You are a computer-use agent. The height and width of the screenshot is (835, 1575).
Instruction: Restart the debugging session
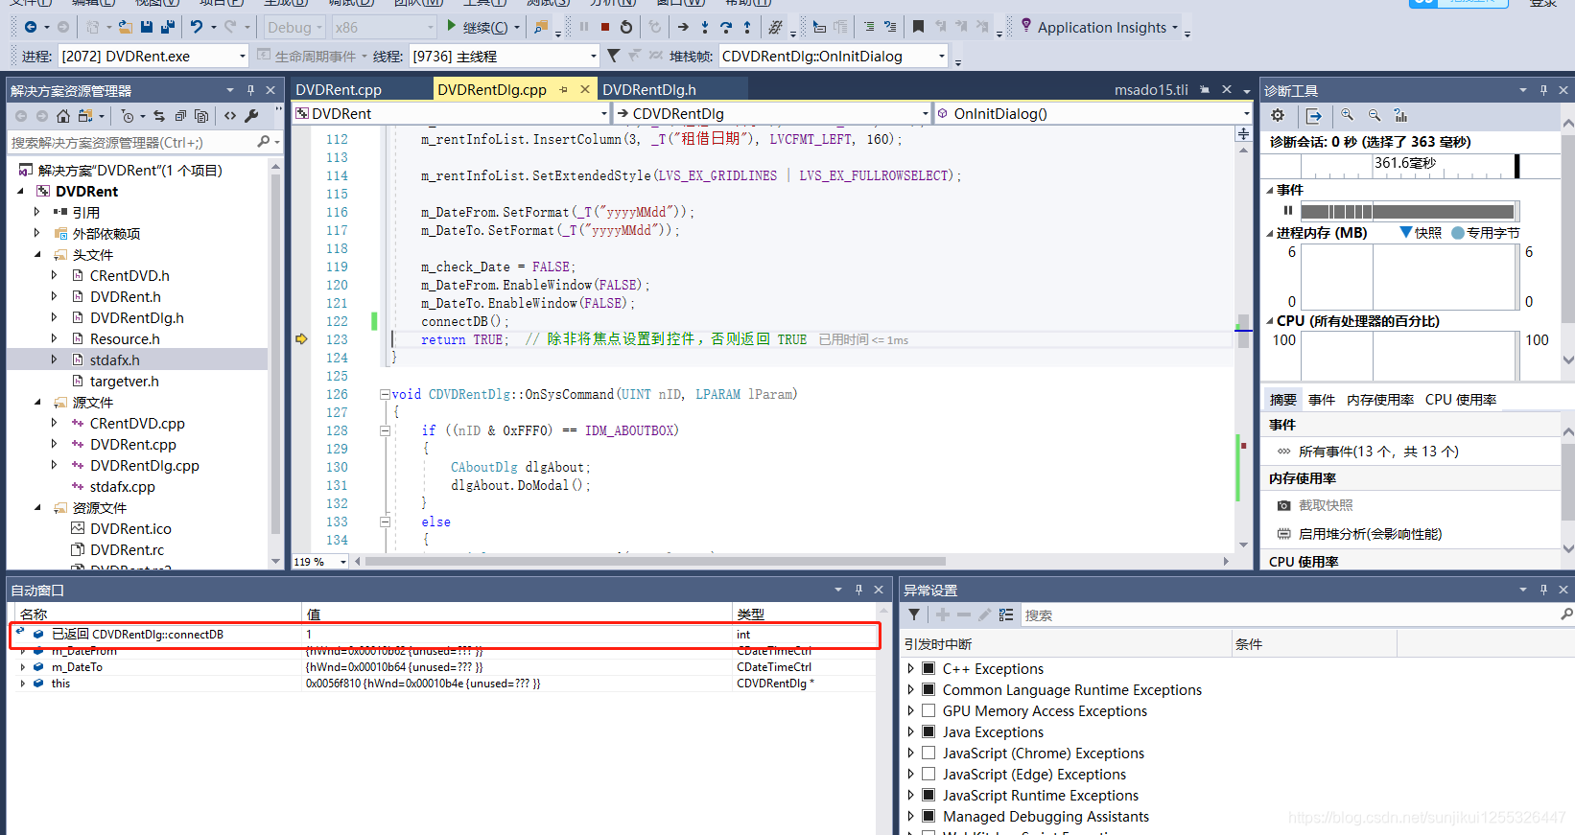(x=626, y=27)
